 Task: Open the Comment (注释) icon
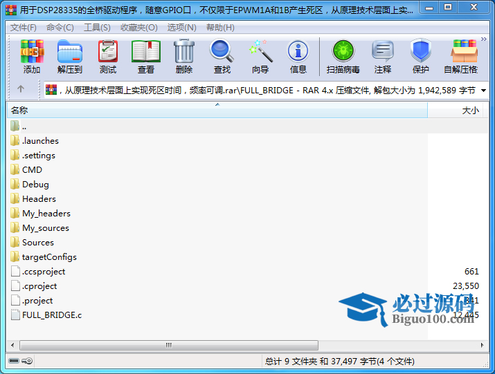coord(383,51)
